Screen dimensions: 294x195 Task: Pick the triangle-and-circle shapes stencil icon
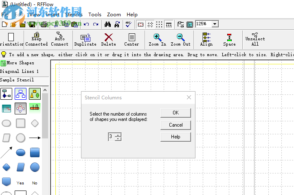tap(35, 94)
